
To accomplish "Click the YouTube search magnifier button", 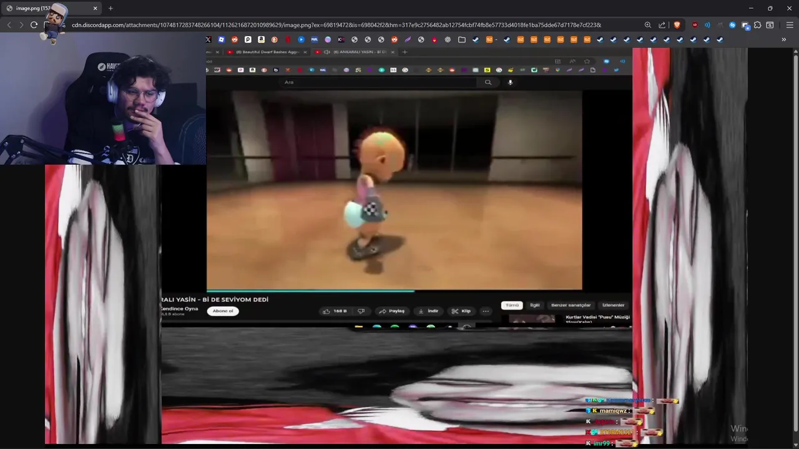I will 488,82.
